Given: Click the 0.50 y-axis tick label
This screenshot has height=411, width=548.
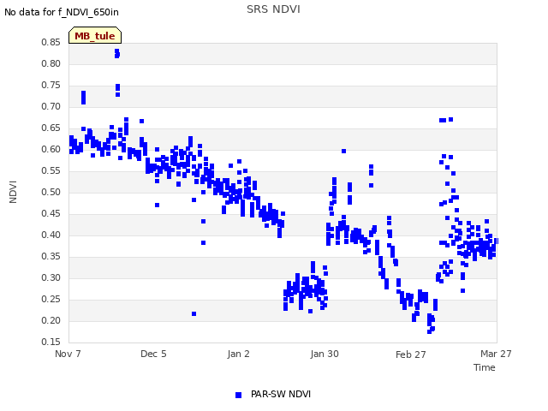Looking at the screenshot, I should click(51, 192).
